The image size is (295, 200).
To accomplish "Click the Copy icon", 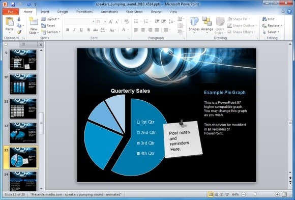I will [x=19, y=25].
